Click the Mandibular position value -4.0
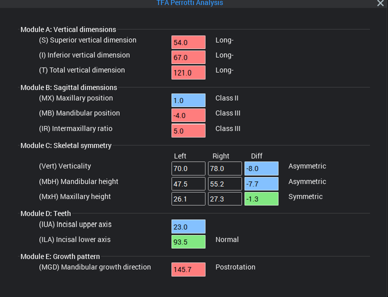 click(188, 115)
